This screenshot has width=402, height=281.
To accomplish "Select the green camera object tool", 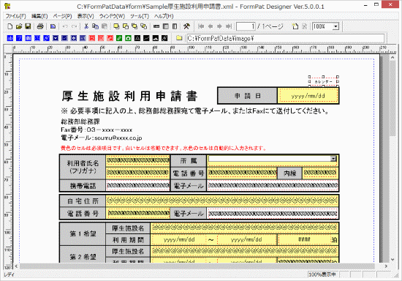I will [128, 38].
